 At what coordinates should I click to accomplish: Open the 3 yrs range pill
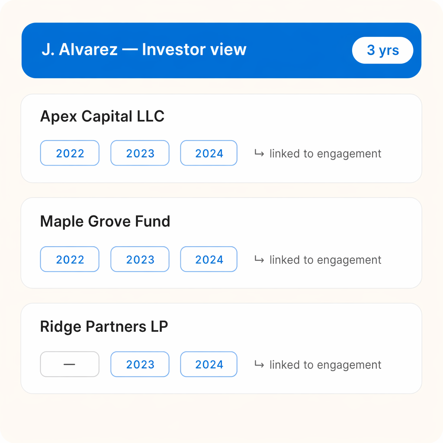[382, 50]
